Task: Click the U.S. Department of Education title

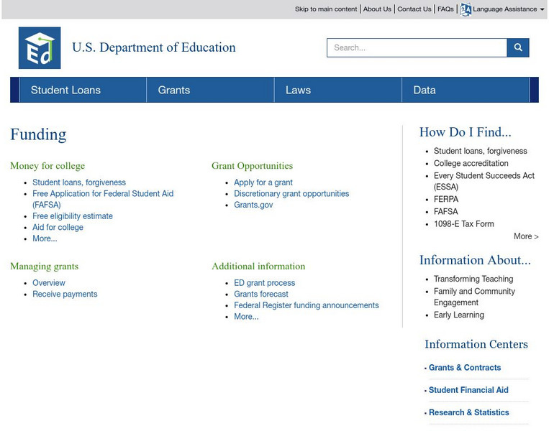Action: [154, 47]
